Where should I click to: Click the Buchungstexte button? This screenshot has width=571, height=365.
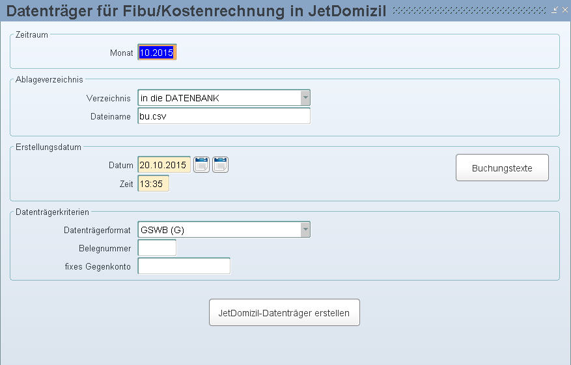point(502,168)
